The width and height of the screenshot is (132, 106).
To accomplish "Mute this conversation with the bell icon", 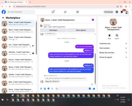I will click(x=110, y=36).
